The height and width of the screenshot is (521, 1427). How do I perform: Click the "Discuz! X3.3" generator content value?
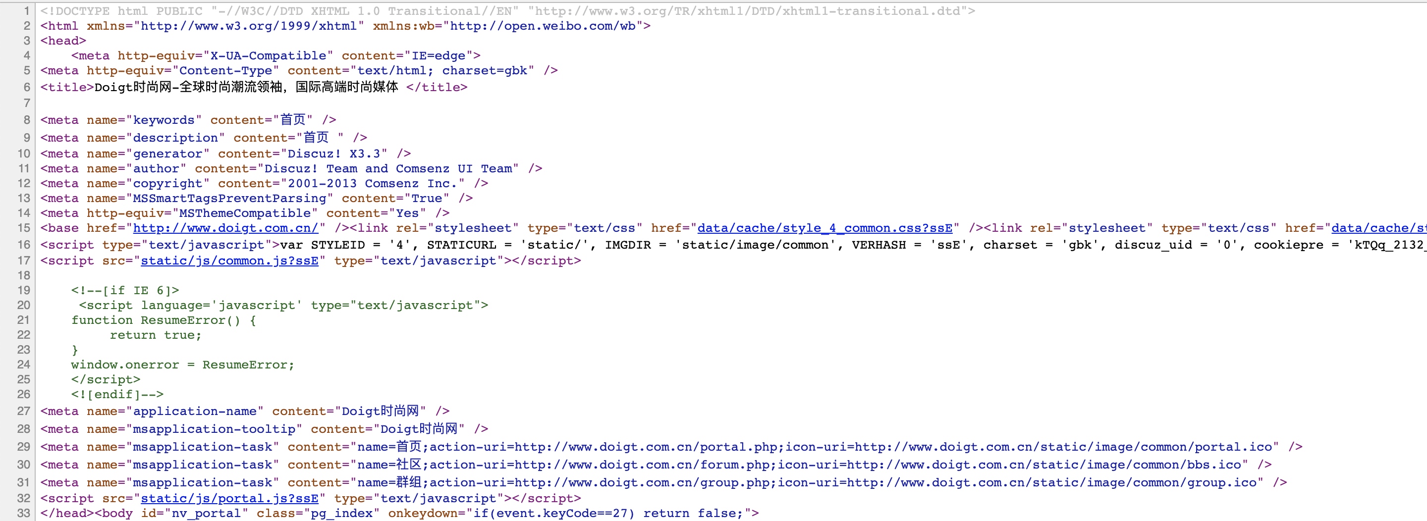point(334,154)
